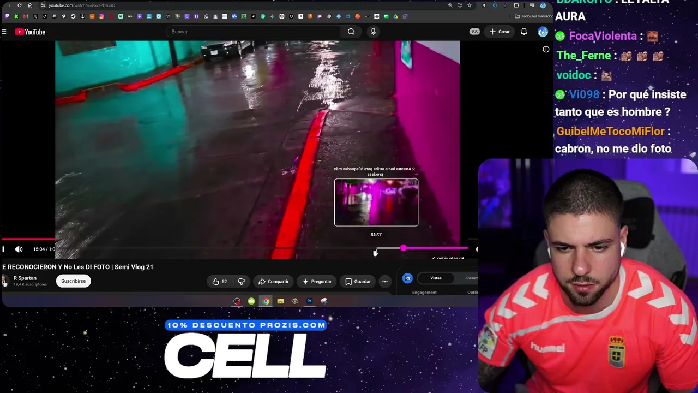Reload the page in Chrome

pos(20,5)
